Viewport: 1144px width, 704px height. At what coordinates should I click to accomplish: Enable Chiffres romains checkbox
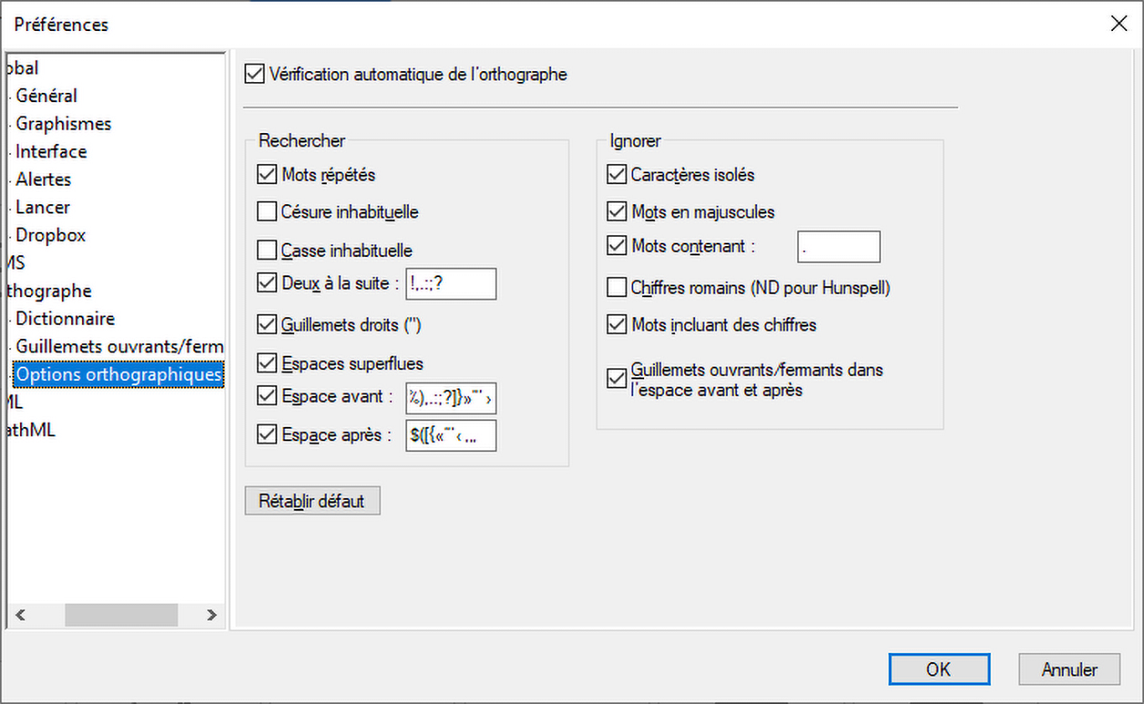click(x=616, y=288)
